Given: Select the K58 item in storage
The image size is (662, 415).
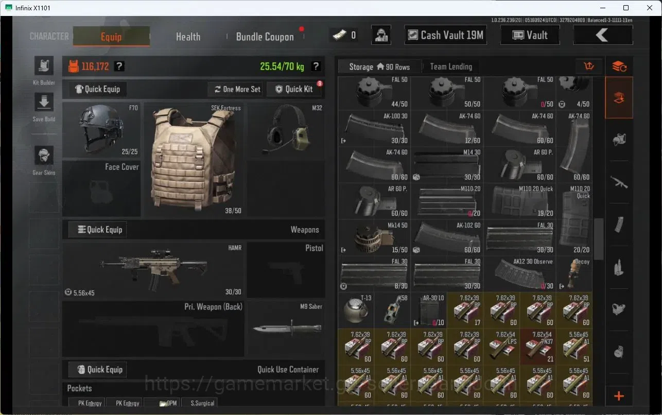Looking at the screenshot, I should point(393,310).
